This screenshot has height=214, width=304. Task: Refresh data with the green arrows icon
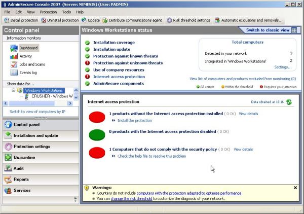coord(289,102)
